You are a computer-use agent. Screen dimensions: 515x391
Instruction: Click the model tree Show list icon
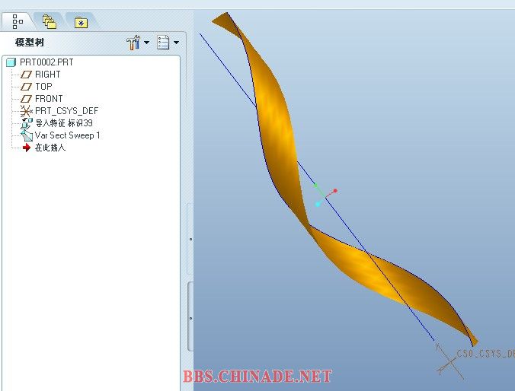(163, 43)
